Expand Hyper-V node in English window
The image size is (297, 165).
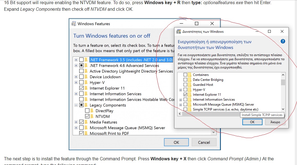76,82
